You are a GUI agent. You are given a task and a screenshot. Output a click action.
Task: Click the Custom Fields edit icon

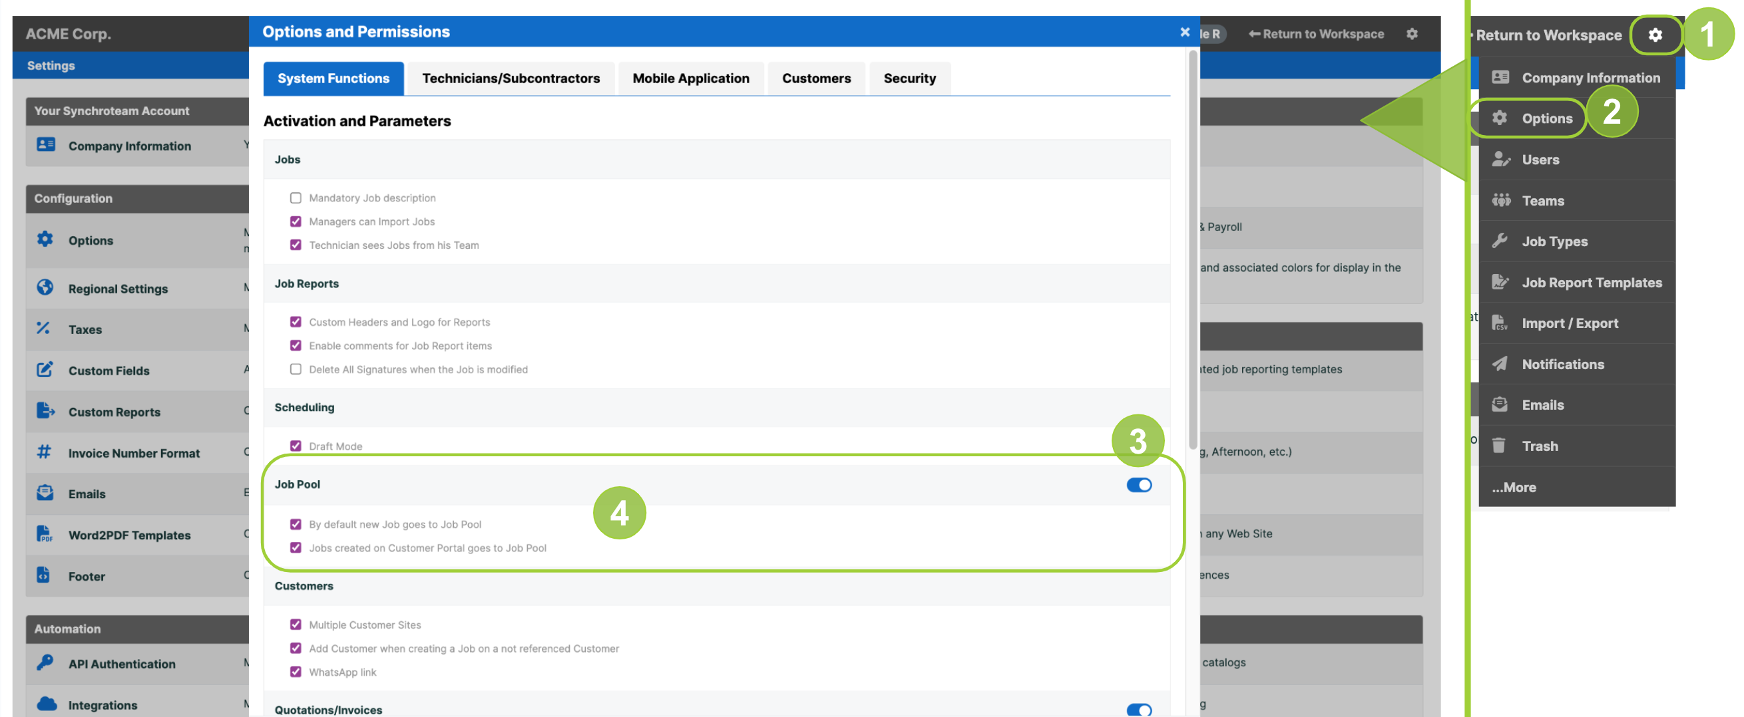point(45,369)
